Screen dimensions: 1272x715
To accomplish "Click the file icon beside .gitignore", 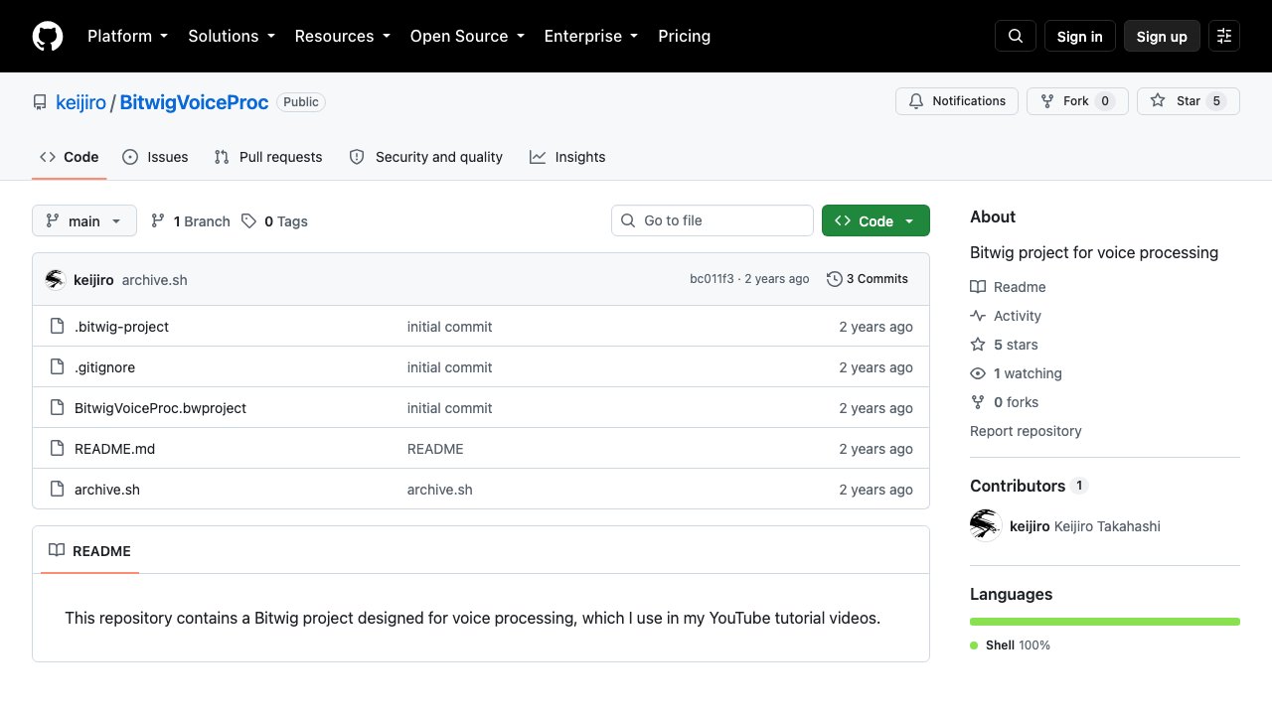I will [58, 367].
